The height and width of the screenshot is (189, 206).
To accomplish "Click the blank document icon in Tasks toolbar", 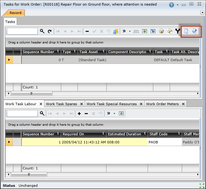I will coord(186,31).
